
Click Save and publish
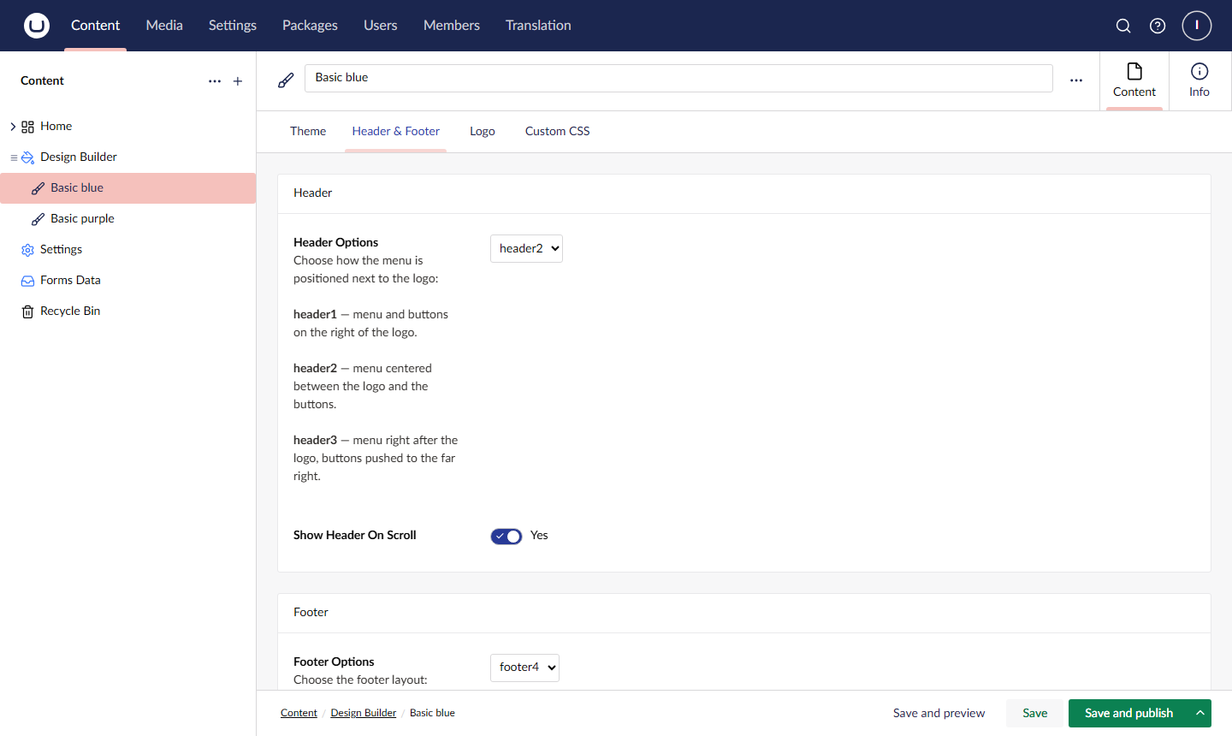1128,713
